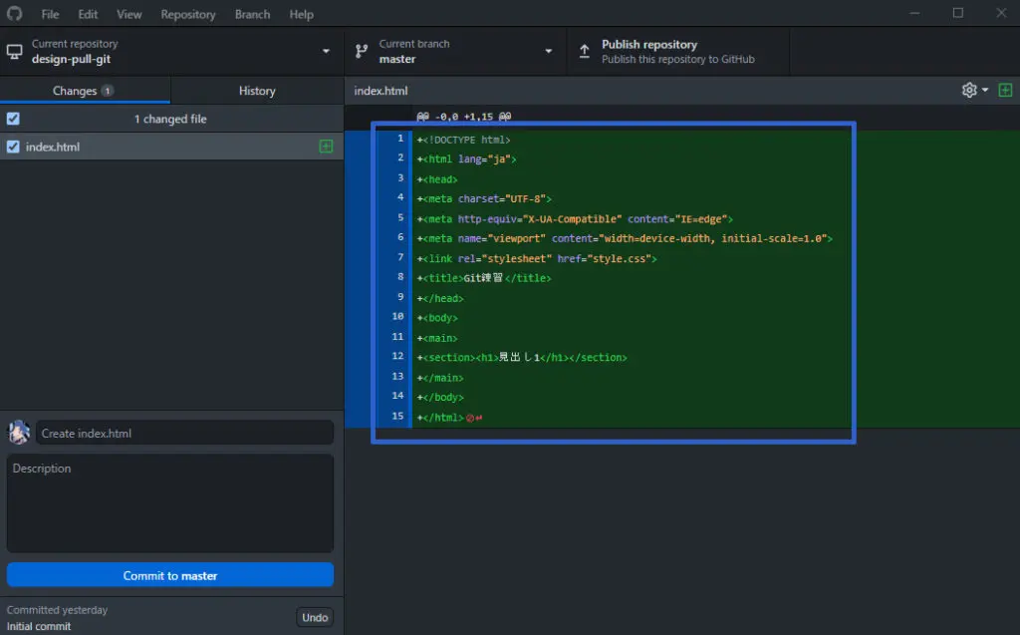This screenshot has height=635, width=1020.
Task: Click the add lines to discard icon beside index.html
Action: pyautogui.click(x=325, y=147)
